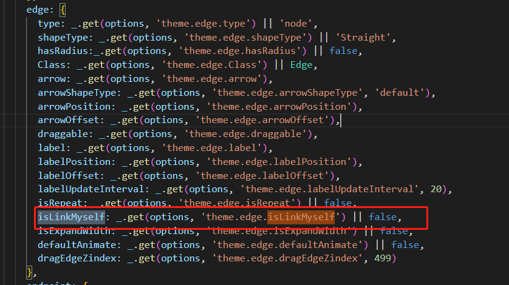This screenshot has width=509, height=285.
Task: Click 'false' on the hasRadius line
Action: 343,51
